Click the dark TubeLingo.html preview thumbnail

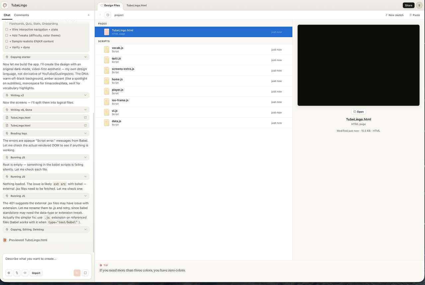pos(358,65)
